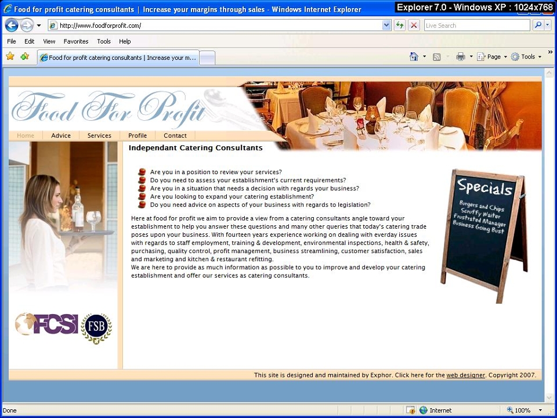Click the Live Search magnifier icon

click(538, 25)
